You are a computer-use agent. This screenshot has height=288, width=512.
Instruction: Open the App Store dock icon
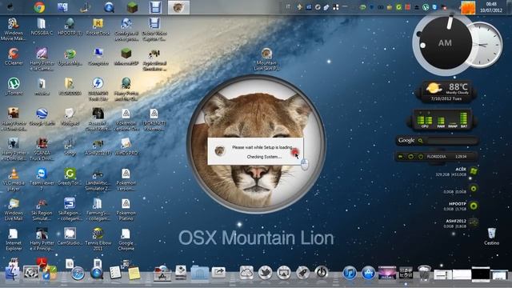(x=368, y=272)
